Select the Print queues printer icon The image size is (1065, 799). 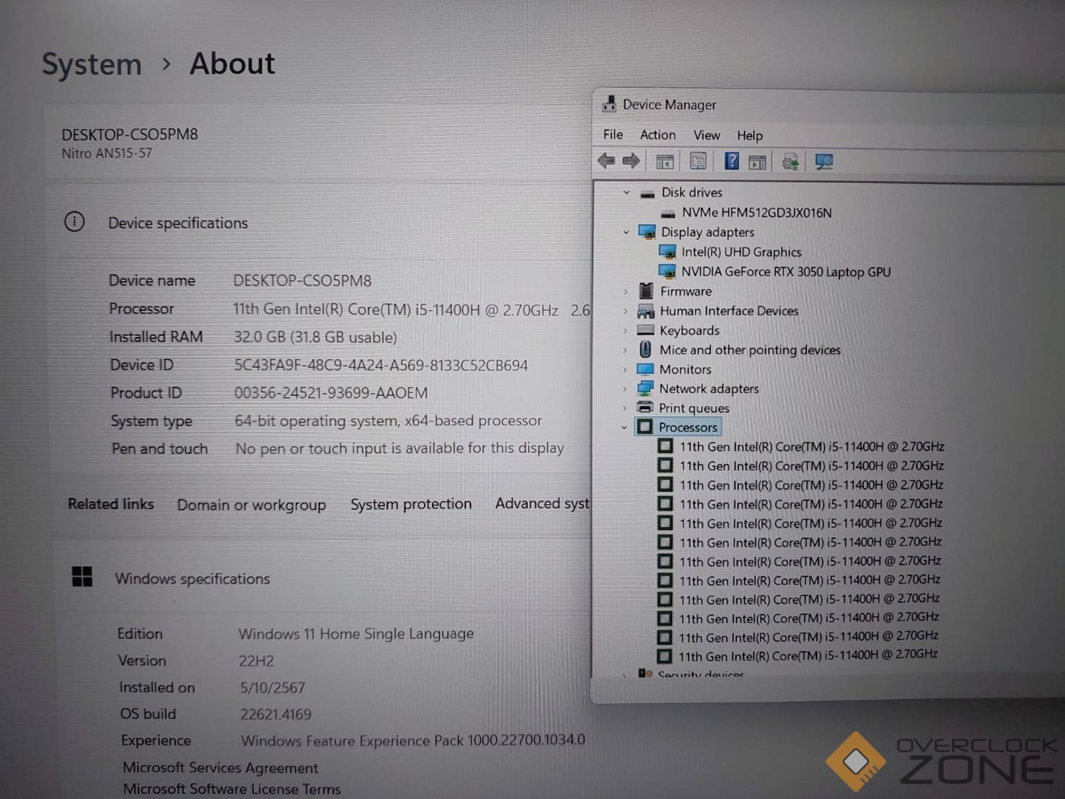point(645,408)
